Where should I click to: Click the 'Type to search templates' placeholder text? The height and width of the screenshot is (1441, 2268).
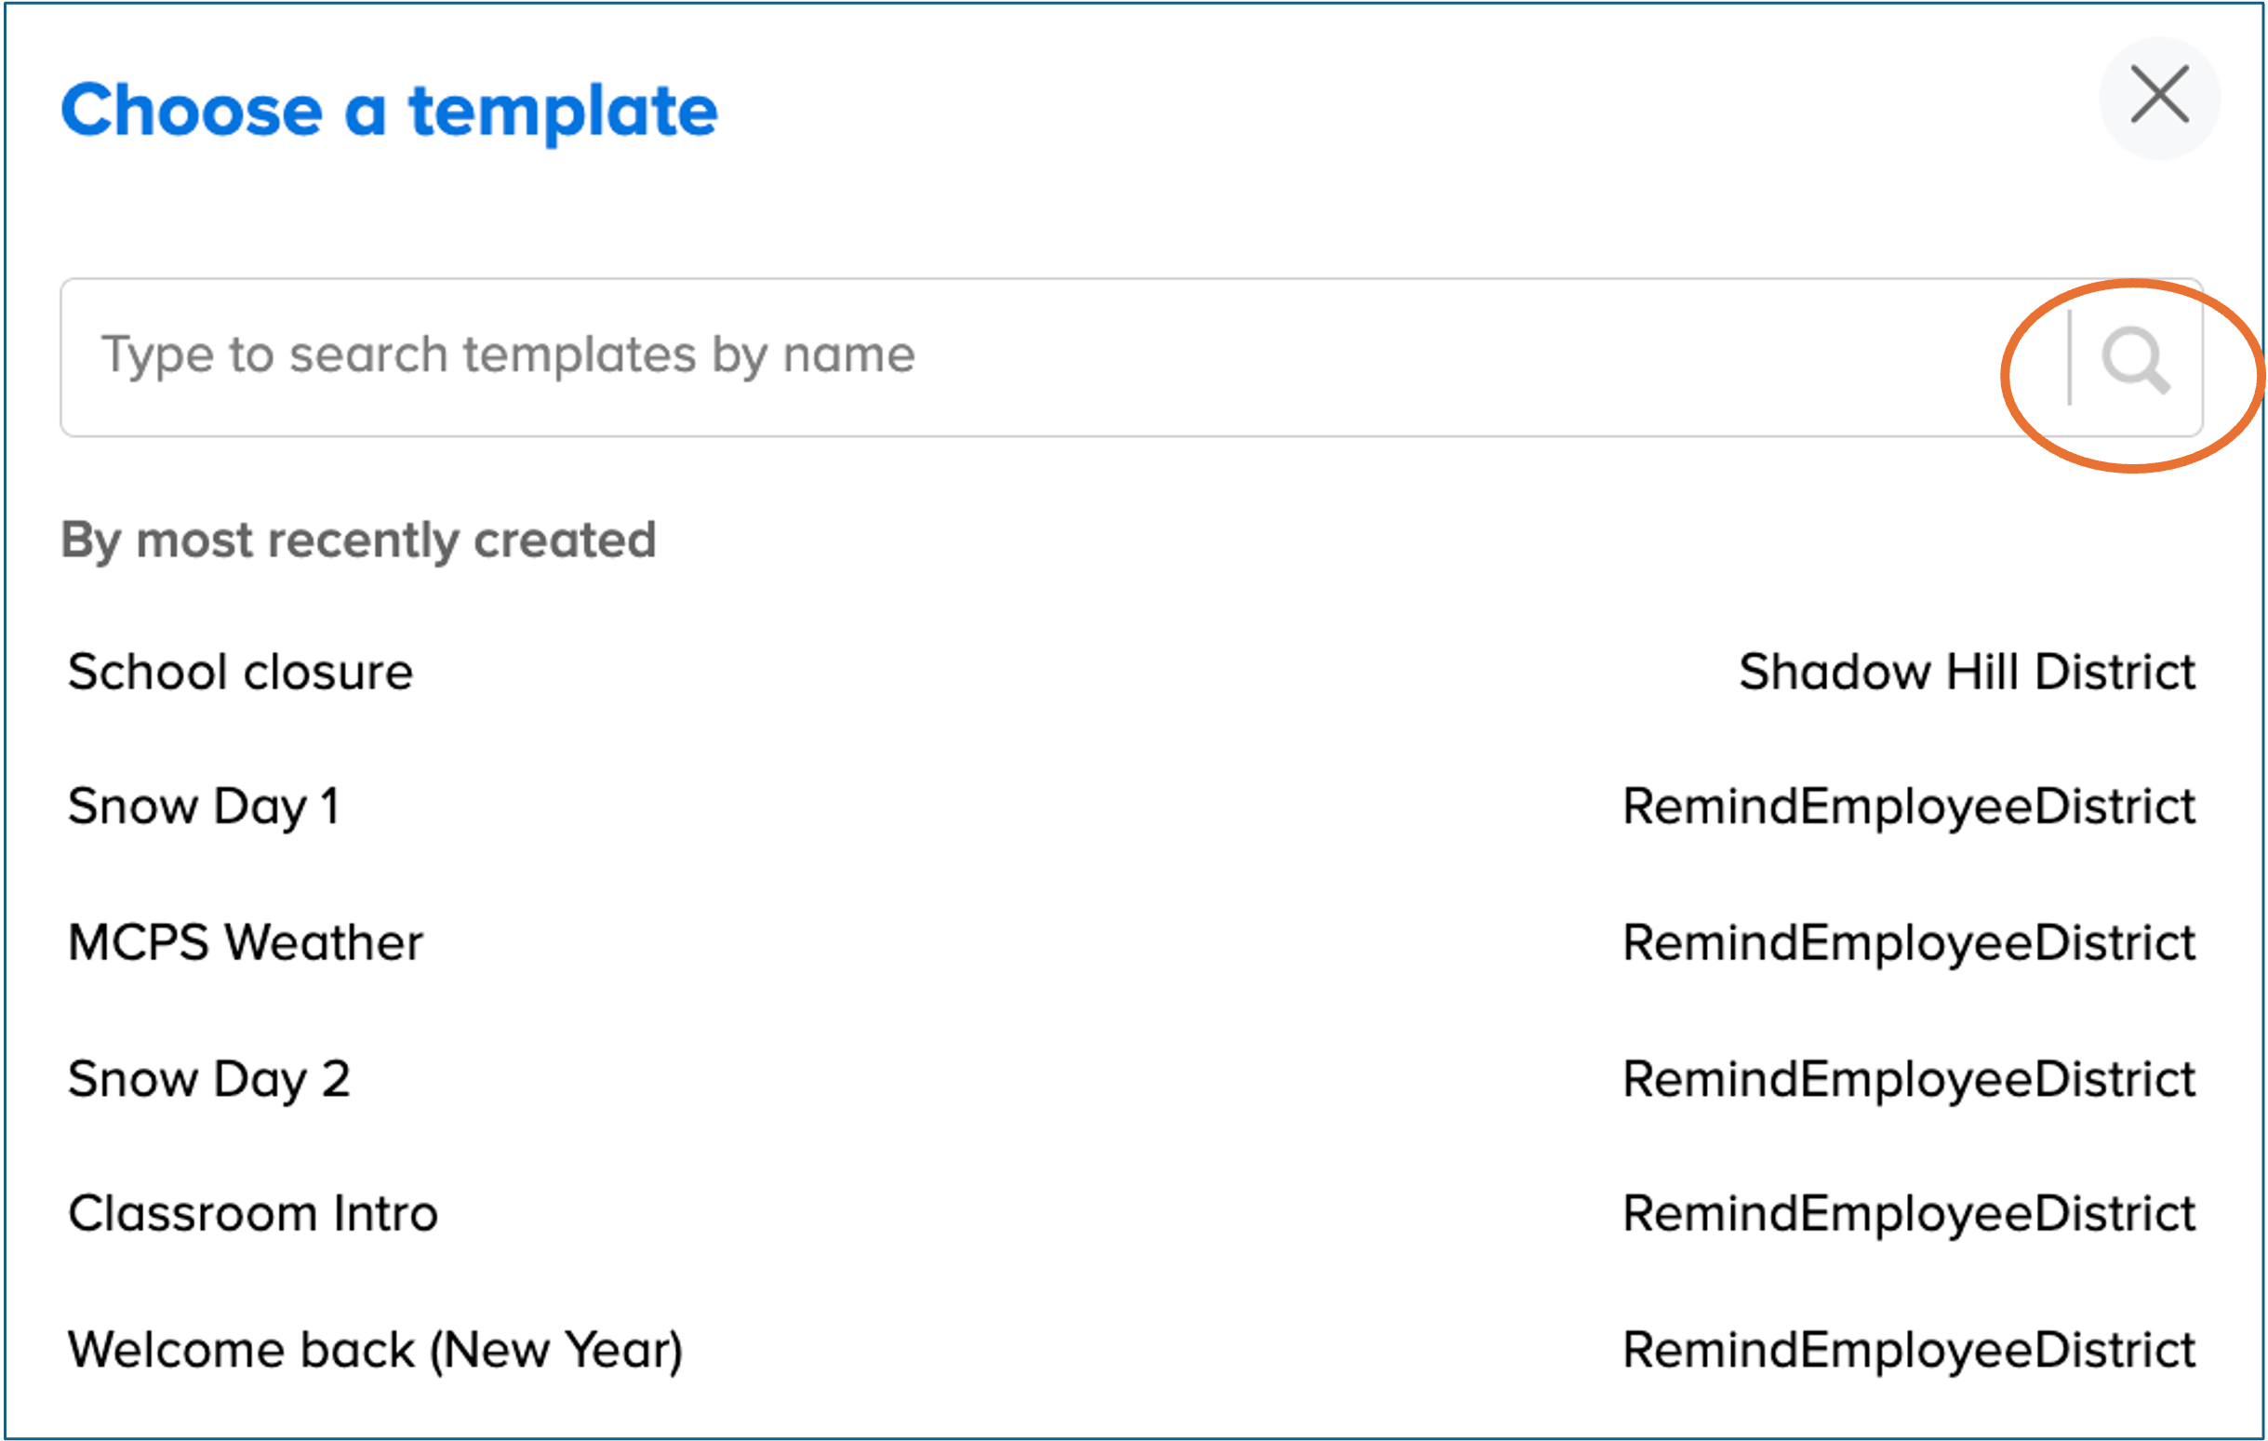508,355
